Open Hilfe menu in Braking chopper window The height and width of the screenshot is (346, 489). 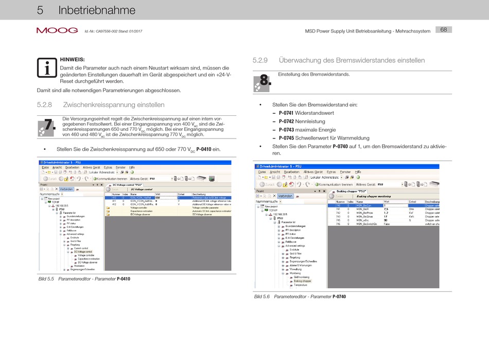pos(358,172)
